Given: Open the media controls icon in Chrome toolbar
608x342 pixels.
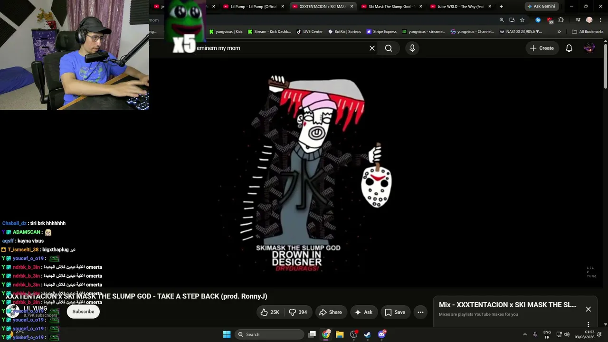Looking at the screenshot, I should click(x=578, y=20).
